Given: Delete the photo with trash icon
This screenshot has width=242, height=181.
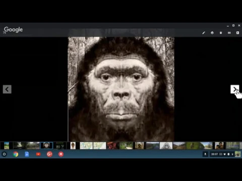Looking at the screenshot, I should click(x=221, y=33).
